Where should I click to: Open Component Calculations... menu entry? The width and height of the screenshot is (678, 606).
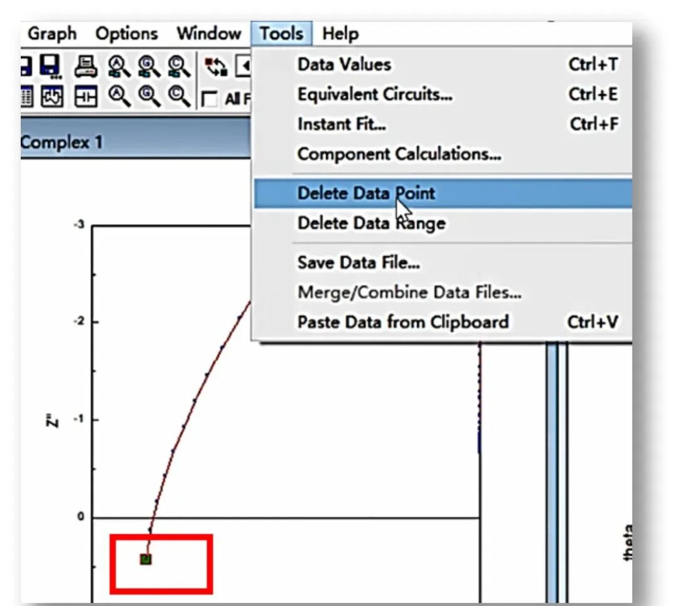443,154
